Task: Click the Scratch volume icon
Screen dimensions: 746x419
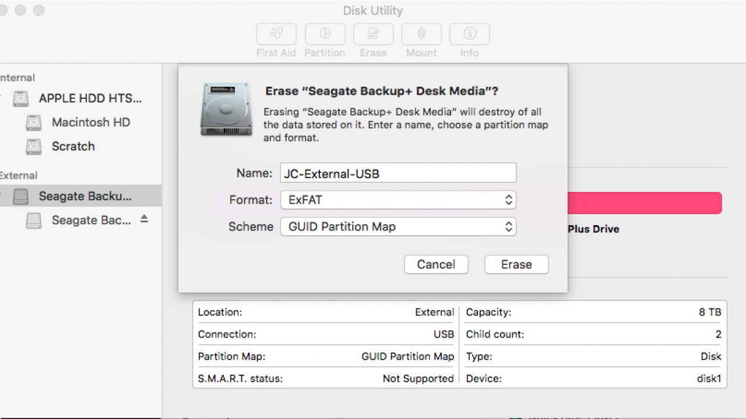Action: pos(34,146)
